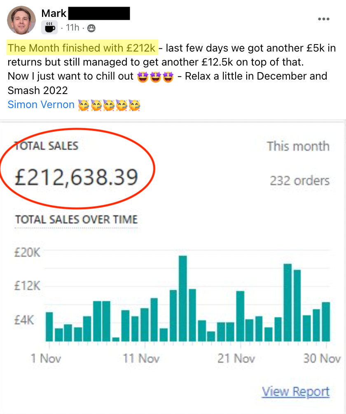Open the three-dot post options menu
Image resolution: width=346 pixels, height=414 pixels.
[324, 19]
